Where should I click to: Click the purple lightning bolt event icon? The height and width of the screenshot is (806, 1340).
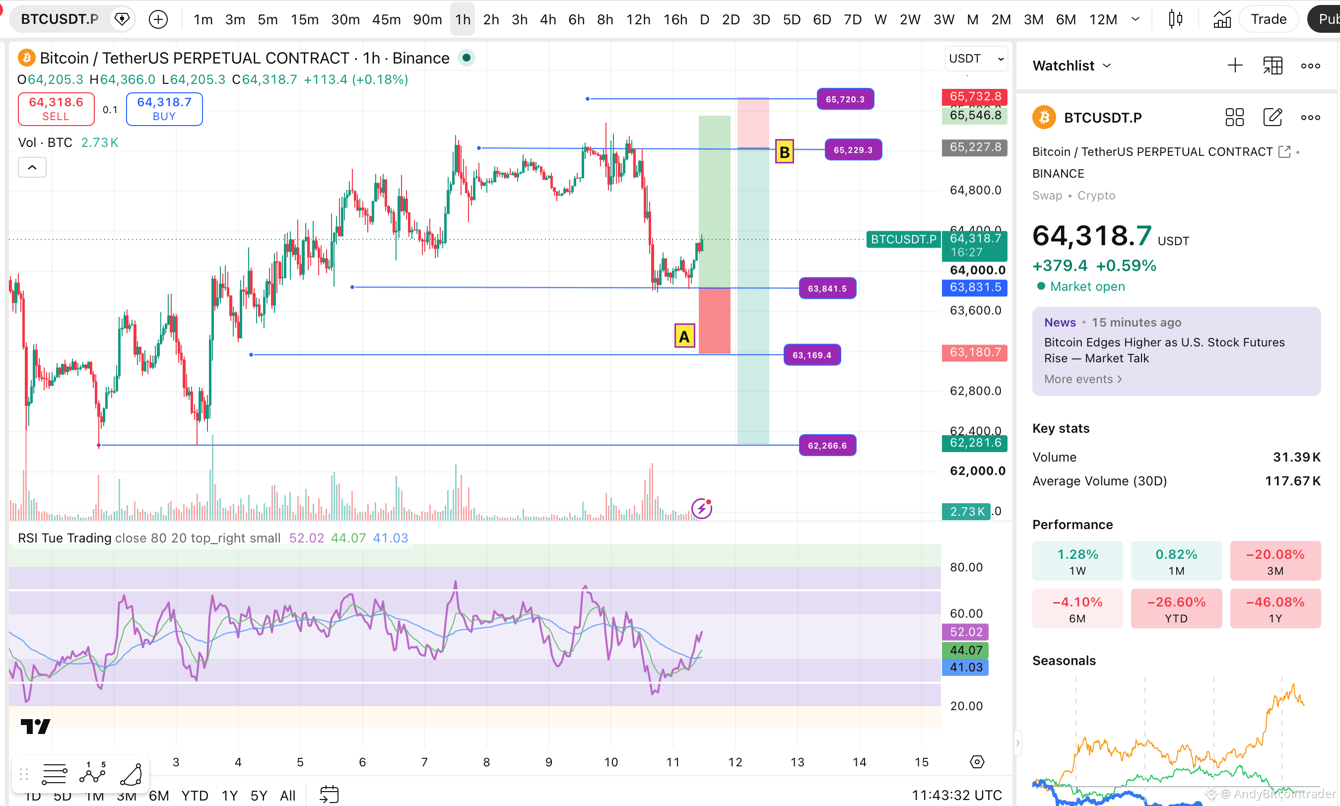click(x=701, y=509)
